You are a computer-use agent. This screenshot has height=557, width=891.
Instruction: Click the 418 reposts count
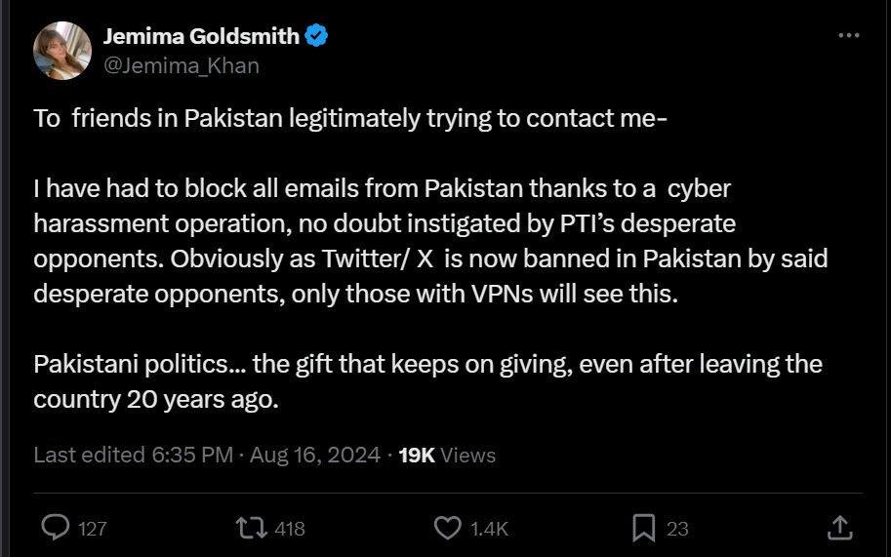click(290, 529)
